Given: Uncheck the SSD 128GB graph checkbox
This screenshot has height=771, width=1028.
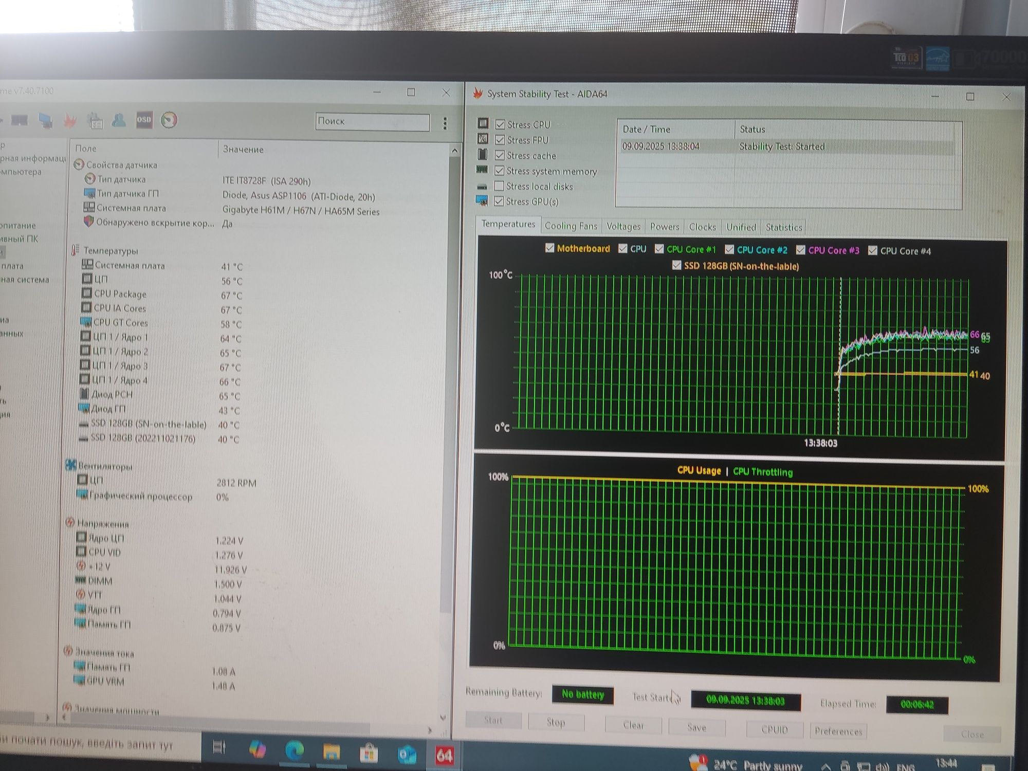Looking at the screenshot, I should (x=677, y=265).
